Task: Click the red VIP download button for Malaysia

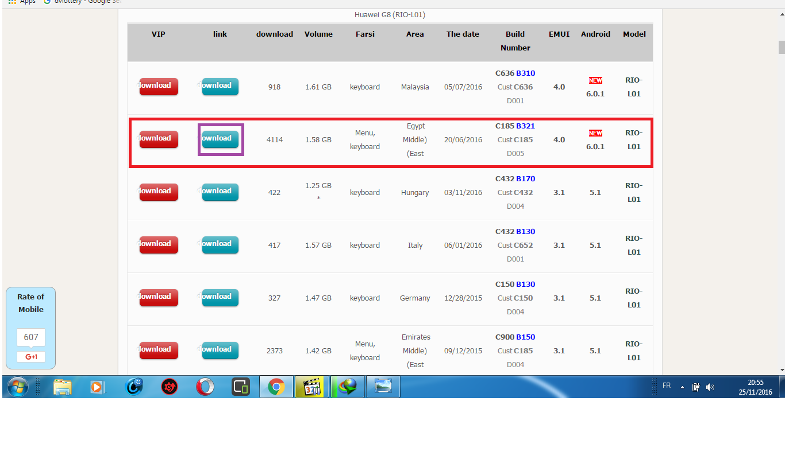Action: 159,86
